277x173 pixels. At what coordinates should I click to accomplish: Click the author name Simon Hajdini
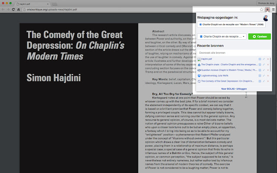point(54,78)
